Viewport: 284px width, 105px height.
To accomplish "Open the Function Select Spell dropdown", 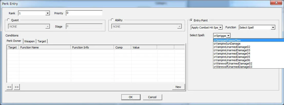I will pos(273,28).
